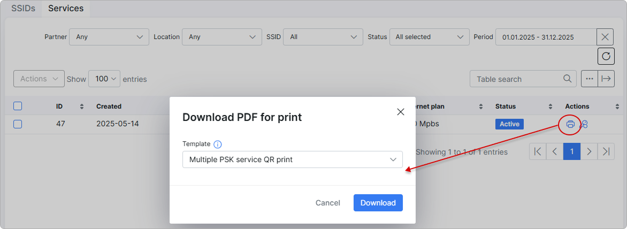Click Cancel in the dialog
This screenshot has height=229, width=627.
(328, 203)
